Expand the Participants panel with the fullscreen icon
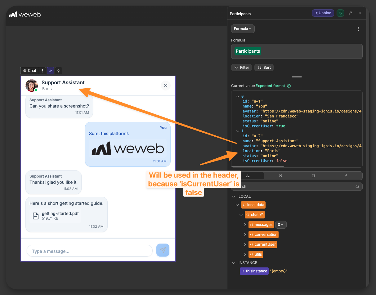 (350, 13)
